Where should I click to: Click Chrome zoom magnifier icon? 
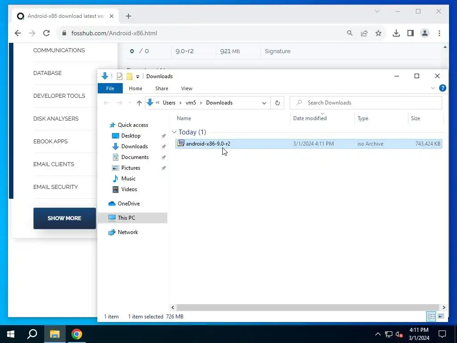(350, 33)
